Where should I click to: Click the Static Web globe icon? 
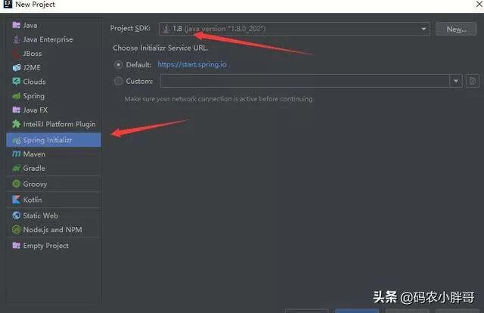16,215
